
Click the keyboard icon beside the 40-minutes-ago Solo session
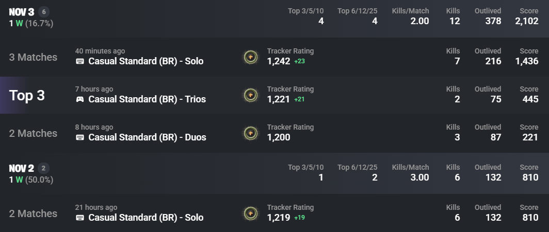[80, 61]
